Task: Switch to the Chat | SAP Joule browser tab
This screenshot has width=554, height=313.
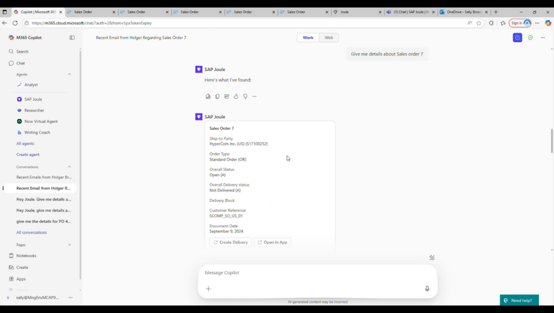Action: pyautogui.click(x=410, y=12)
